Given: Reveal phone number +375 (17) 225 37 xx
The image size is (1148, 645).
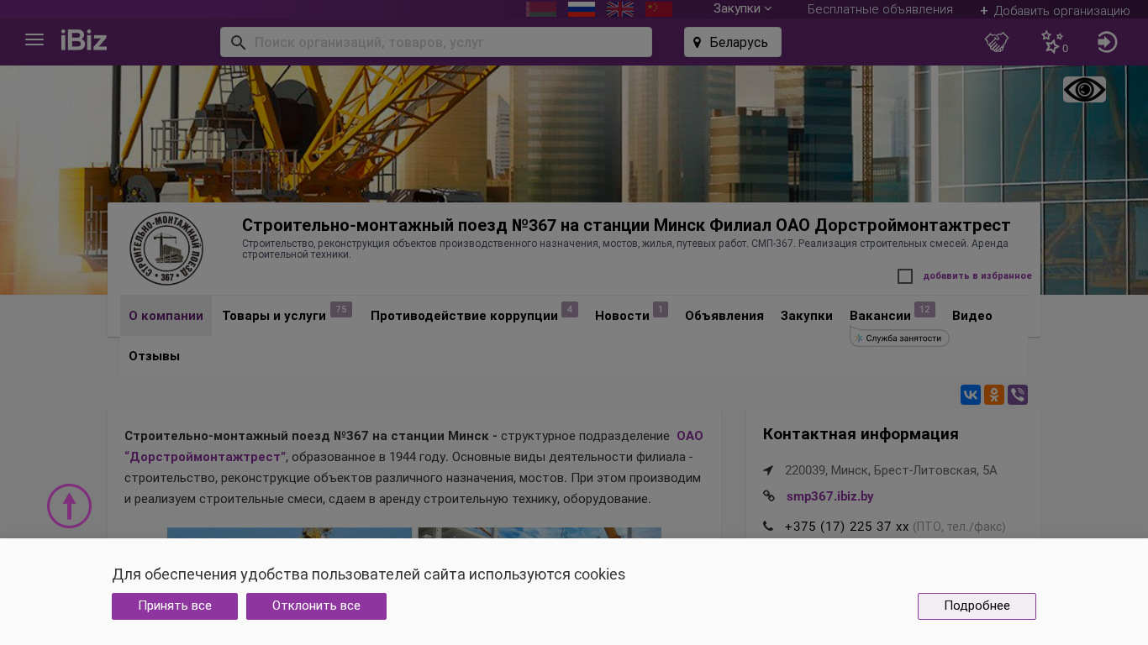Looking at the screenshot, I should click(846, 527).
